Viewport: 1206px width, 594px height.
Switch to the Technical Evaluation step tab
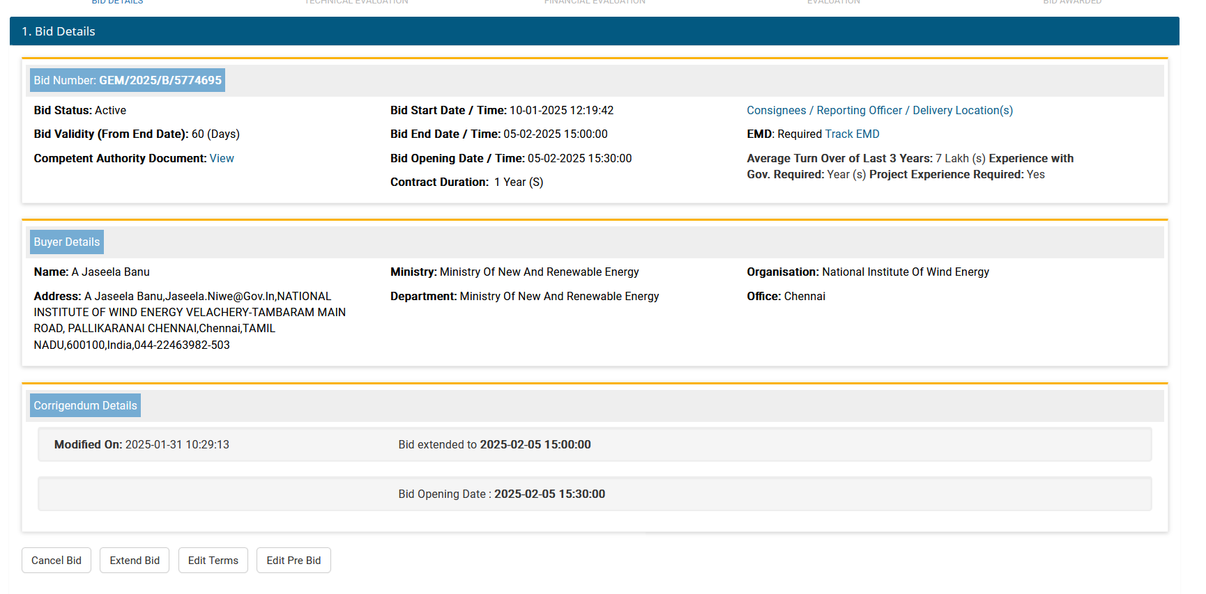356,2
